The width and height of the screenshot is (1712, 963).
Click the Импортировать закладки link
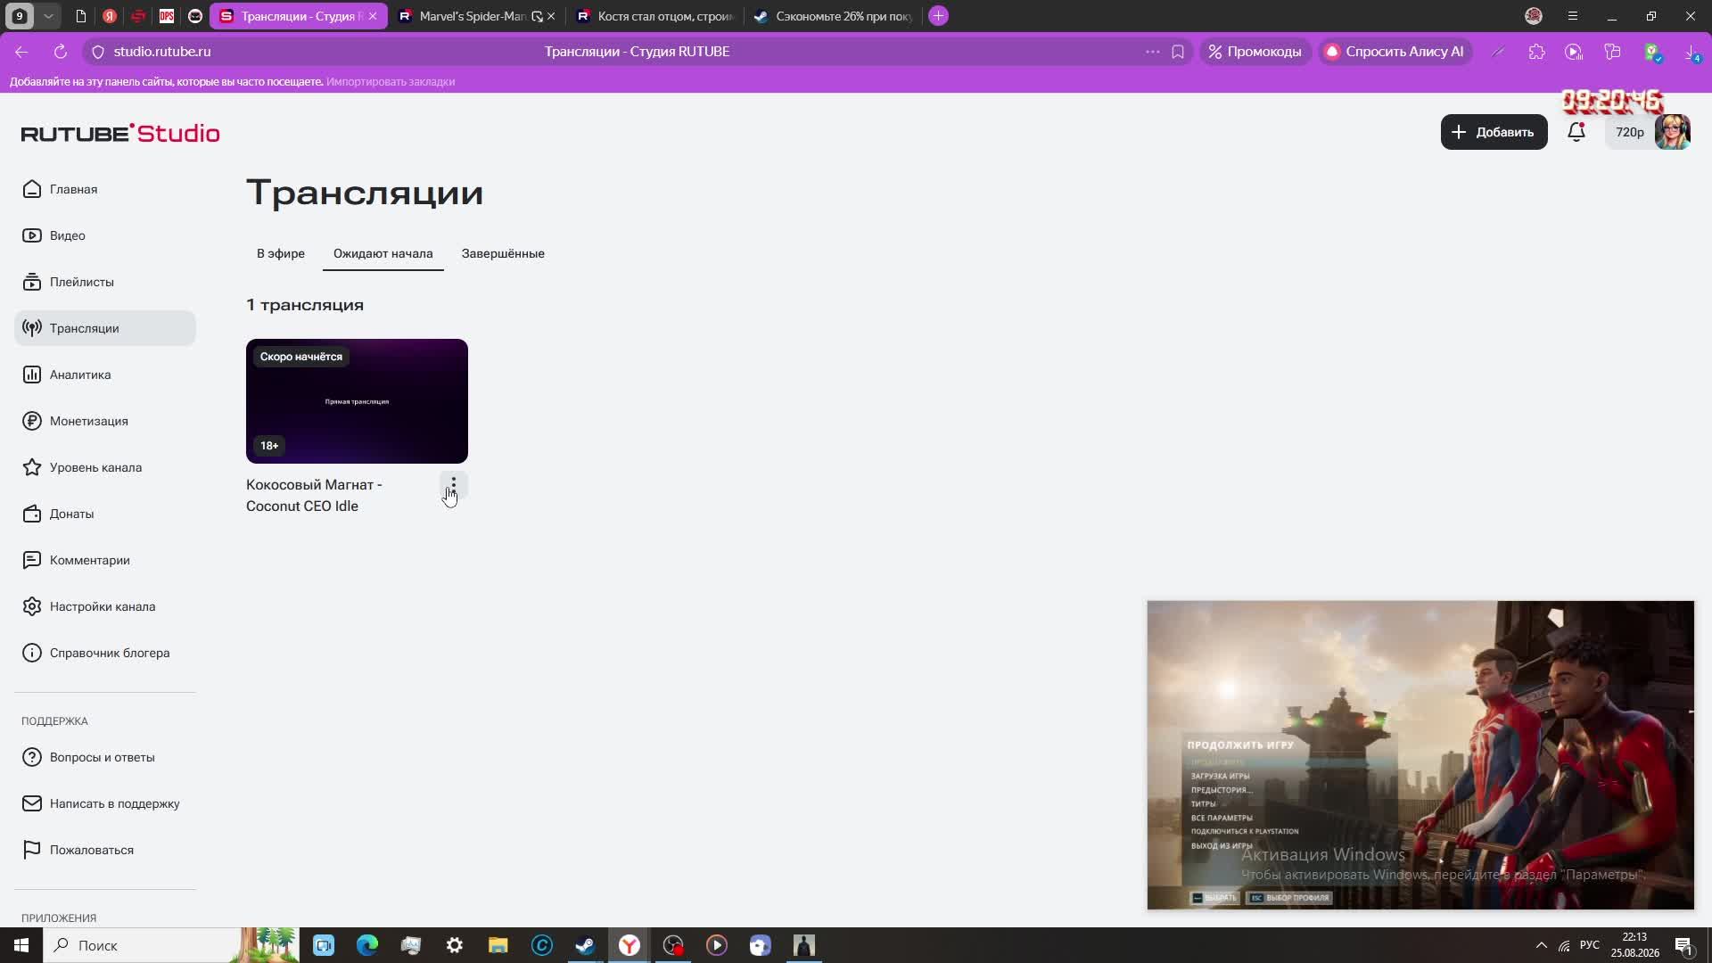[x=391, y=81]
